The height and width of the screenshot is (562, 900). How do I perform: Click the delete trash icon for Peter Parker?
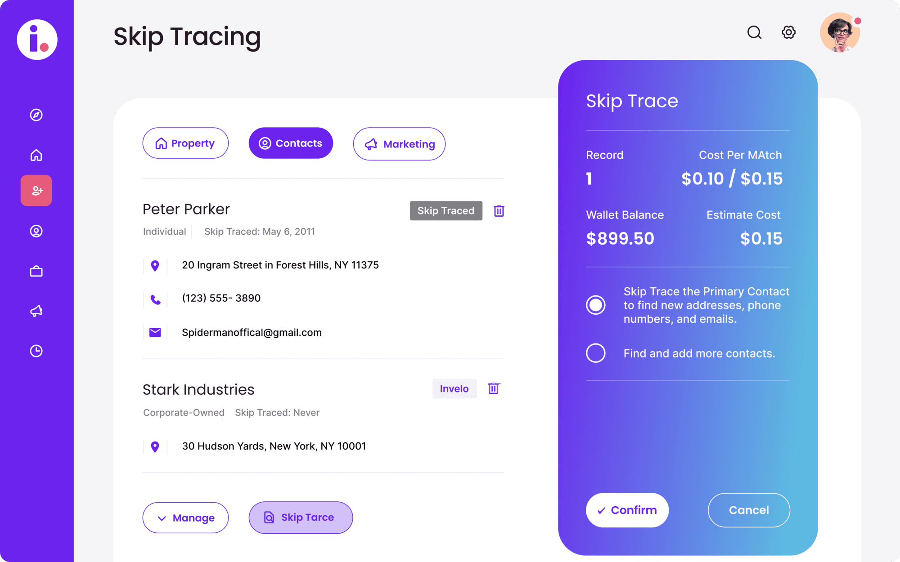(499, 210)
